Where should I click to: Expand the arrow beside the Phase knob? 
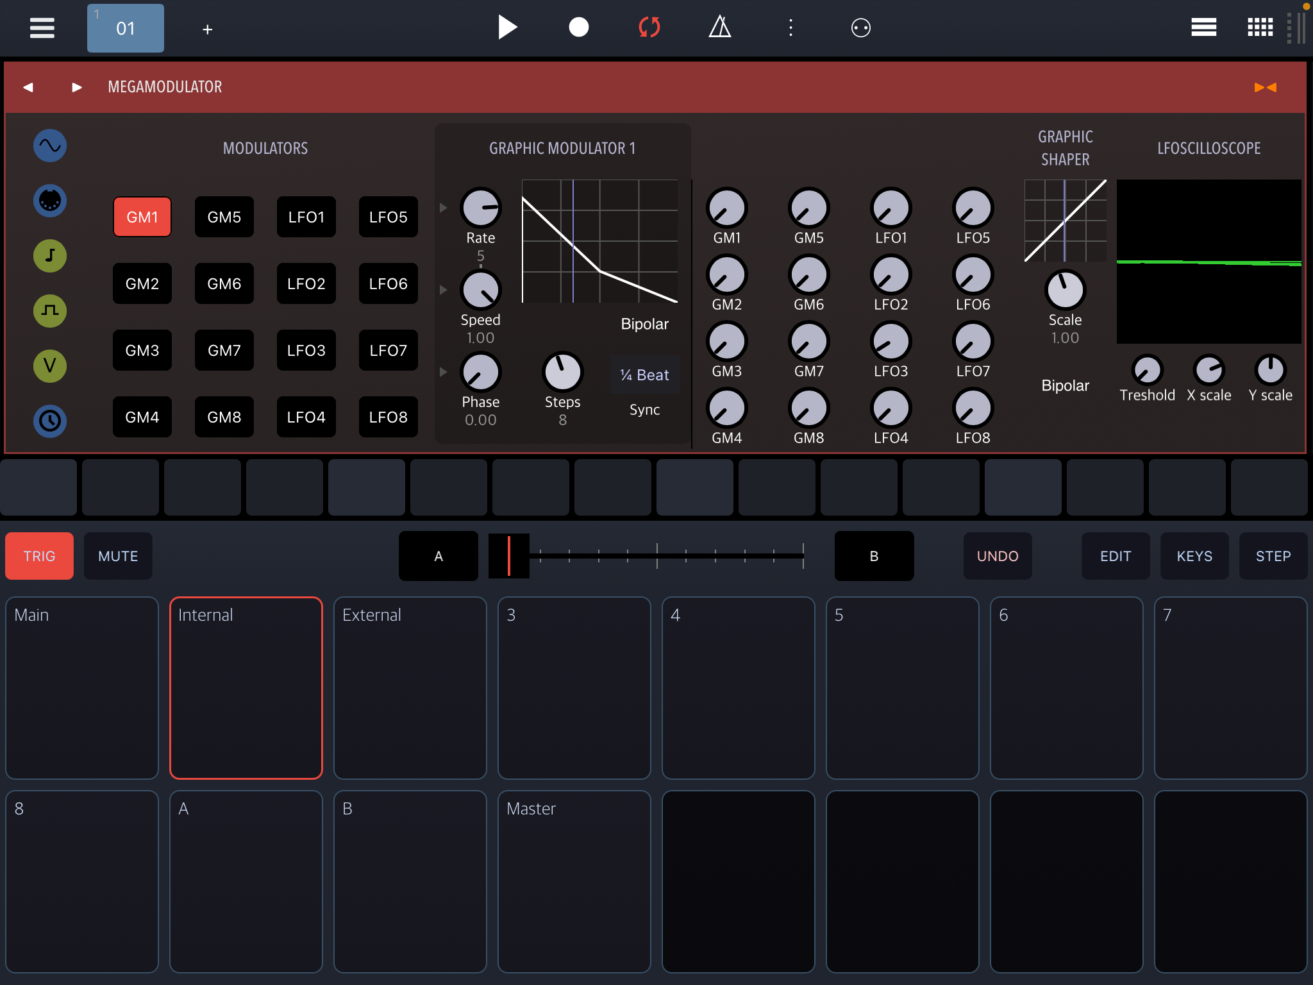click(x=443, y=372)
